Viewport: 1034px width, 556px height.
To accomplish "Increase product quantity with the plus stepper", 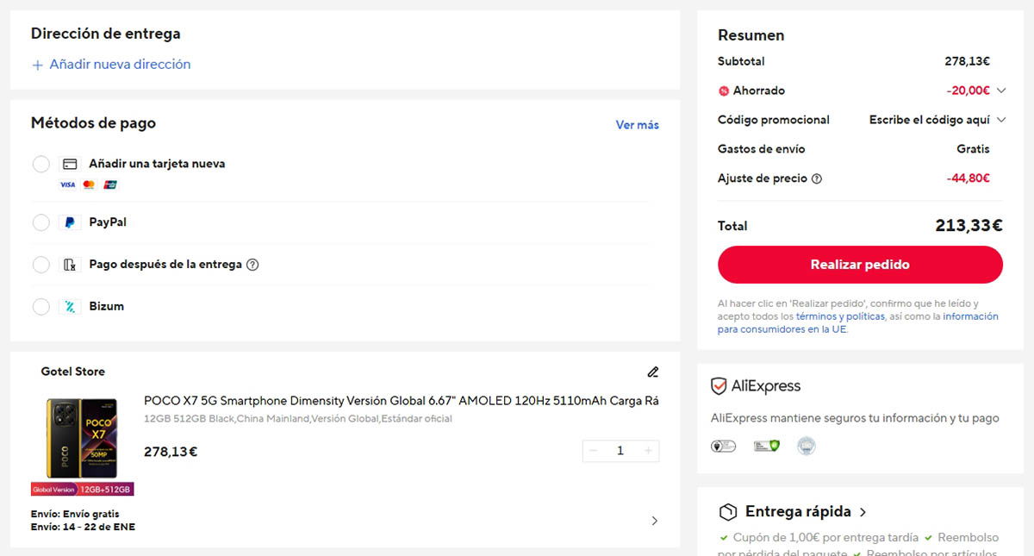I will (x=648, y=451).
